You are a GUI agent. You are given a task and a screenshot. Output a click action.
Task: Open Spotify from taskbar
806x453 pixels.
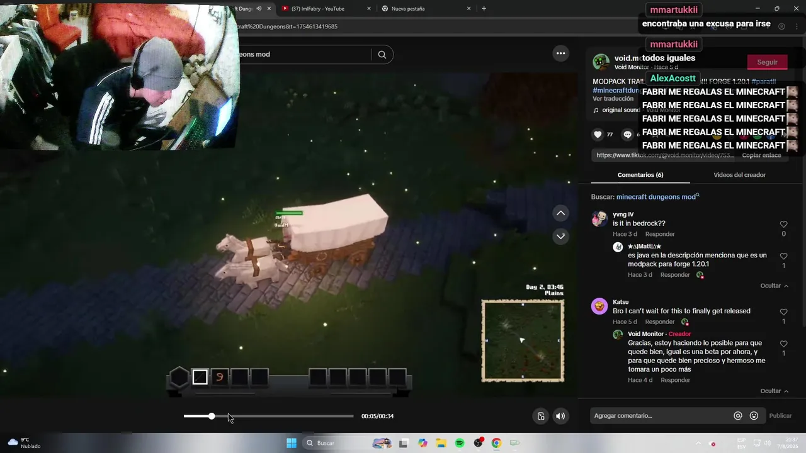pyautogui.click(x=460, y=443)
